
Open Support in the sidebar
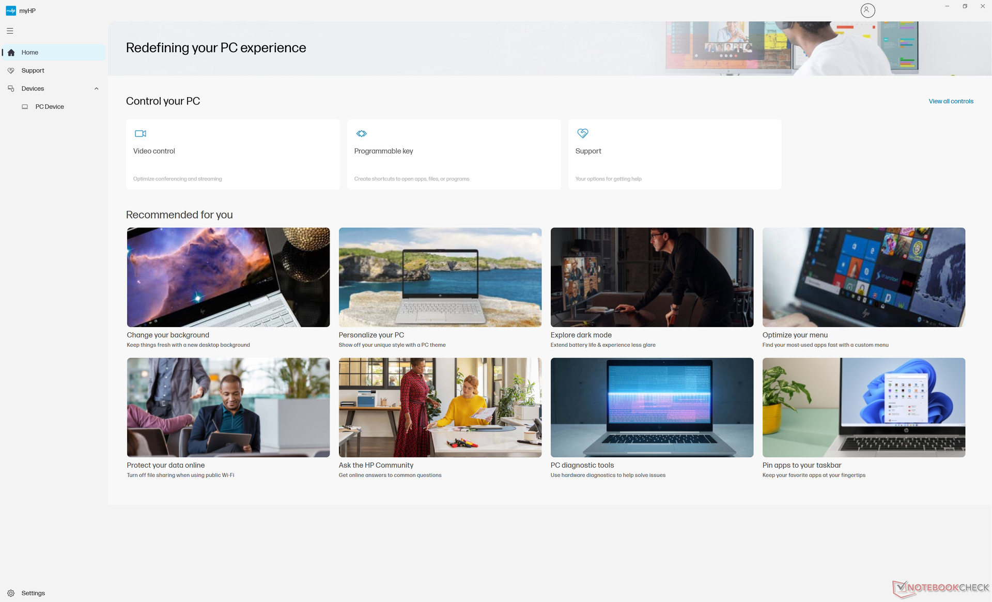pos(33,70)
